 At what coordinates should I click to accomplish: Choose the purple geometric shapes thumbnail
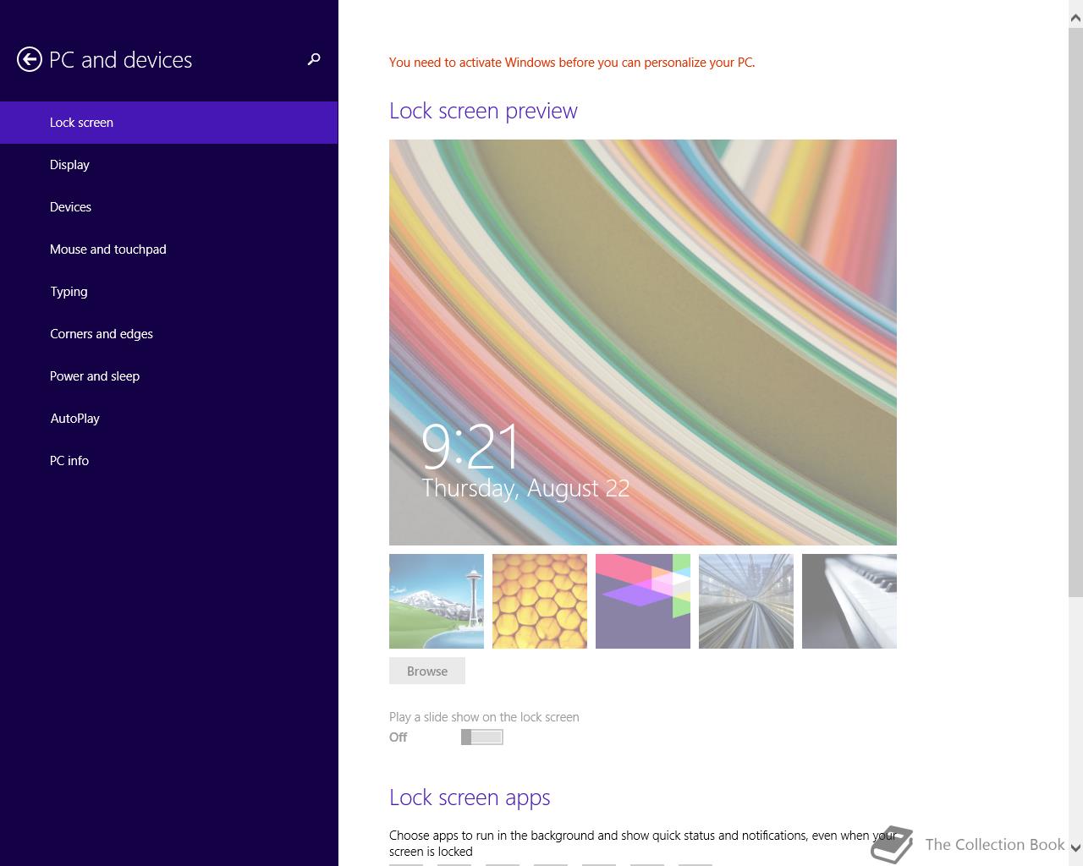[x=643, y=601]
